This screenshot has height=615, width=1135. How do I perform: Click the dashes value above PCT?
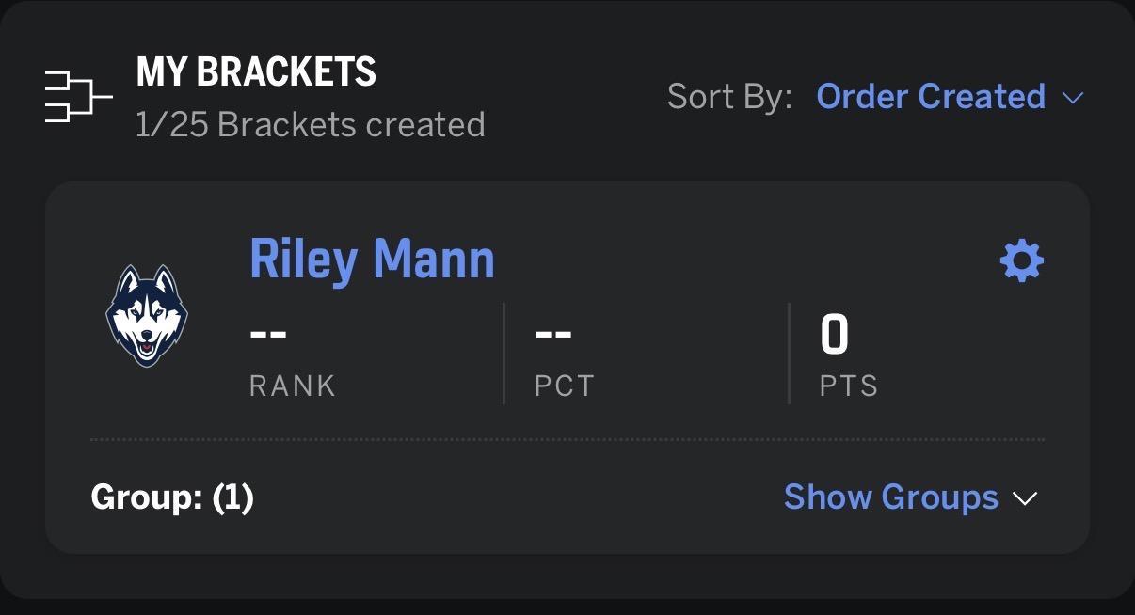click(x=553, y=334)
